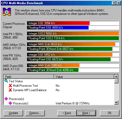Image resolution: width=122 pixels, height=119 pixels.
Task: Select the Integer SSE 3994 it/s red bar
Action: (x=58, y=23)
